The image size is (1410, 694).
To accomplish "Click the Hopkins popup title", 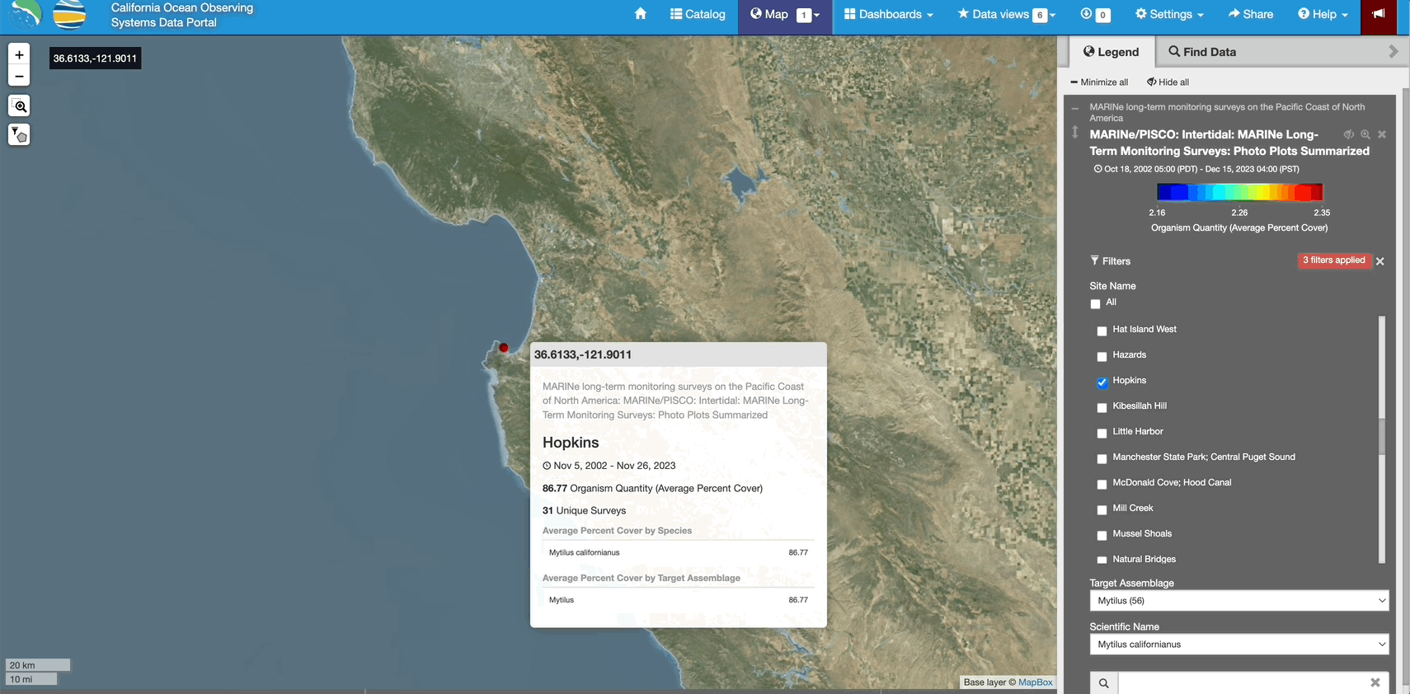I will tap(571, 443).
